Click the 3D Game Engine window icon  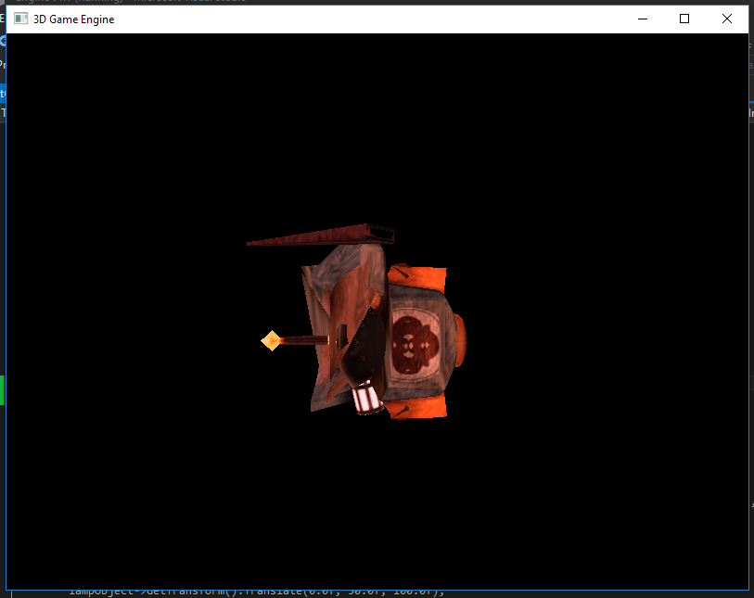pos(20,19)
